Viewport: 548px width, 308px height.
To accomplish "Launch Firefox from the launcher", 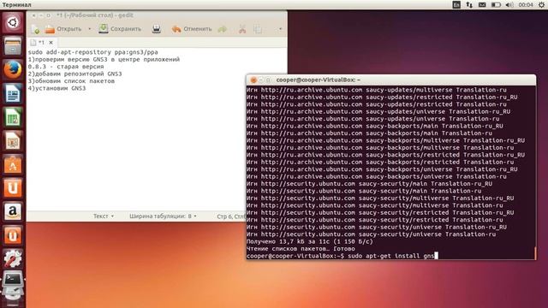I will 13,69.
